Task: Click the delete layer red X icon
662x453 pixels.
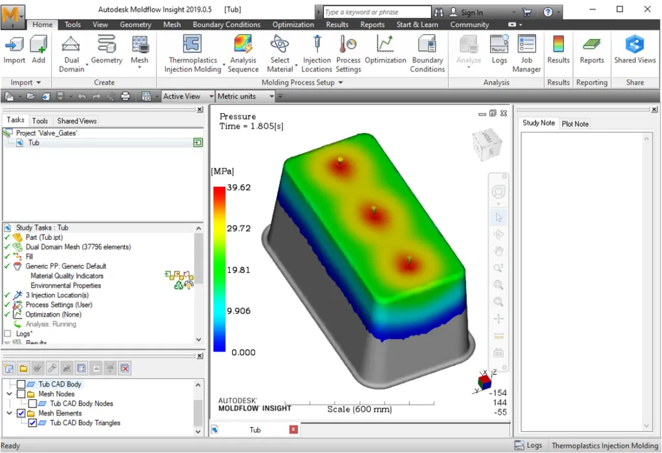Action: (x=125, y=368)
